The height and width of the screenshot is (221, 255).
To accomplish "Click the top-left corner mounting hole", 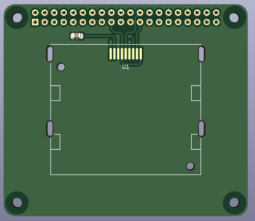I will click(x=17, y=17).
